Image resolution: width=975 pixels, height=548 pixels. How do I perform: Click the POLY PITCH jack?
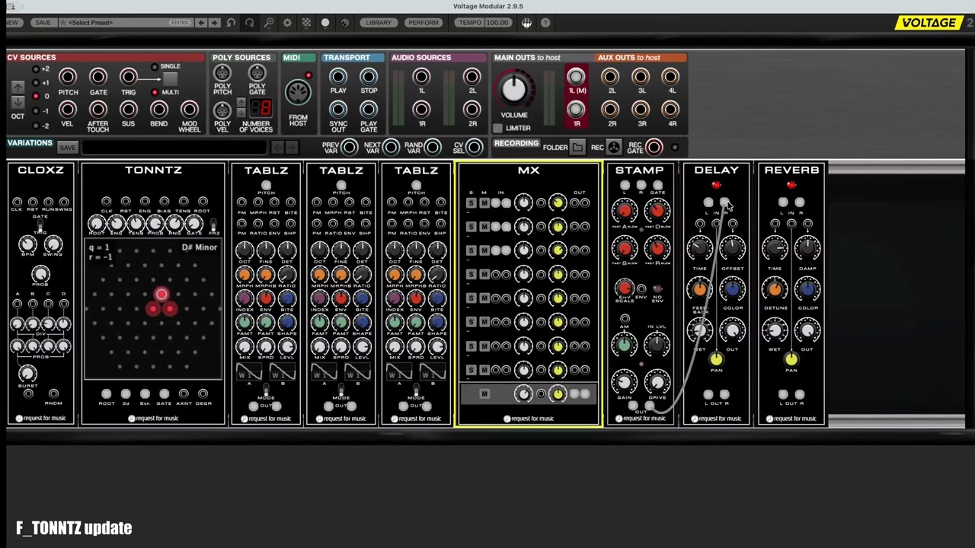coord(222,74)
